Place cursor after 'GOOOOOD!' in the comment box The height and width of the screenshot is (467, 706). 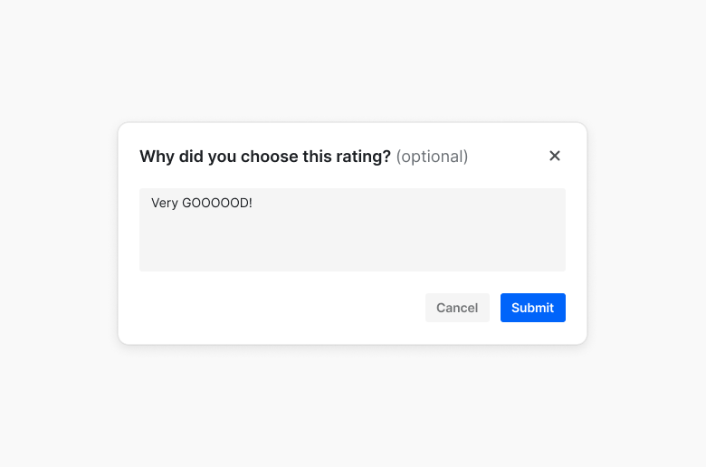pos(253,203)
